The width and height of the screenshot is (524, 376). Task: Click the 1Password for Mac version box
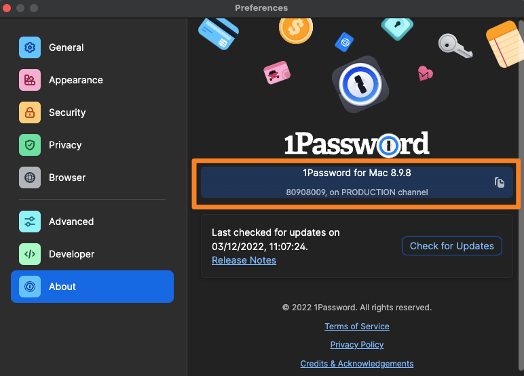(x=348, y=182)
